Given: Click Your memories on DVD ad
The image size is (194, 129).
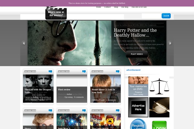Looking at the screenshot, I should pyautogui.click(x=138, y=86).
